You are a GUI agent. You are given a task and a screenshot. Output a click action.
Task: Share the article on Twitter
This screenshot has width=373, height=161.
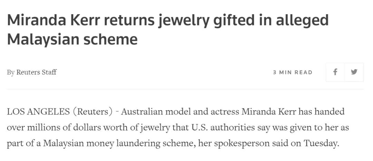354,72
